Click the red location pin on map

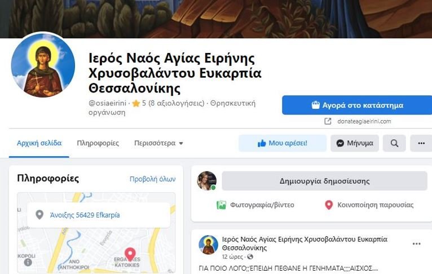[x=130, y=254]
